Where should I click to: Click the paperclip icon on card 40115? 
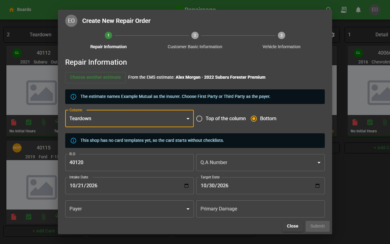tap(44, 217)
